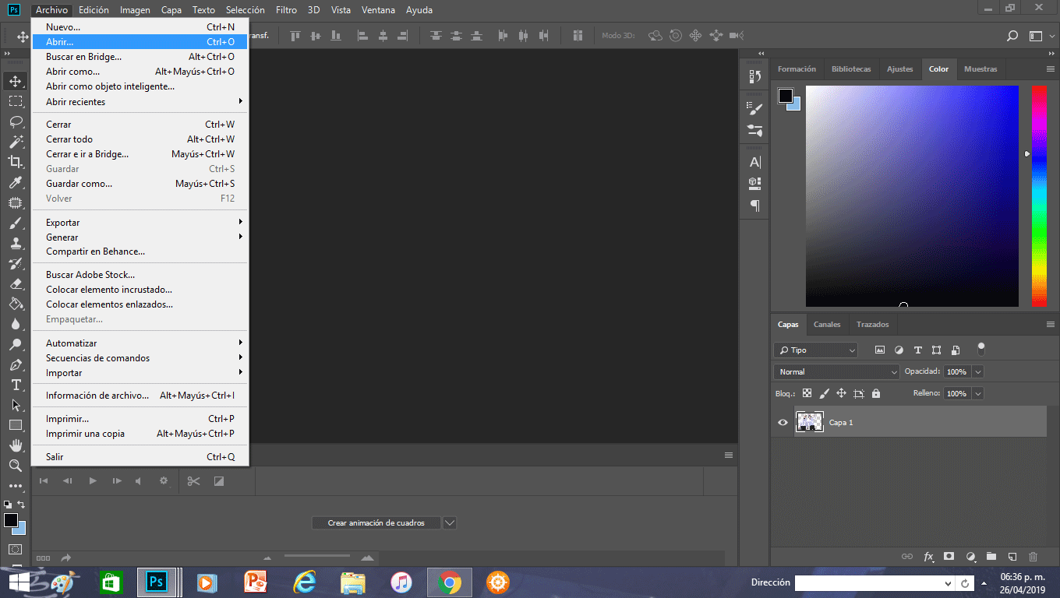Viewport: 1060px width, 598px height.
Task: Select the Zoom tool in the toolbox
Action: click(x=15, y=466)
